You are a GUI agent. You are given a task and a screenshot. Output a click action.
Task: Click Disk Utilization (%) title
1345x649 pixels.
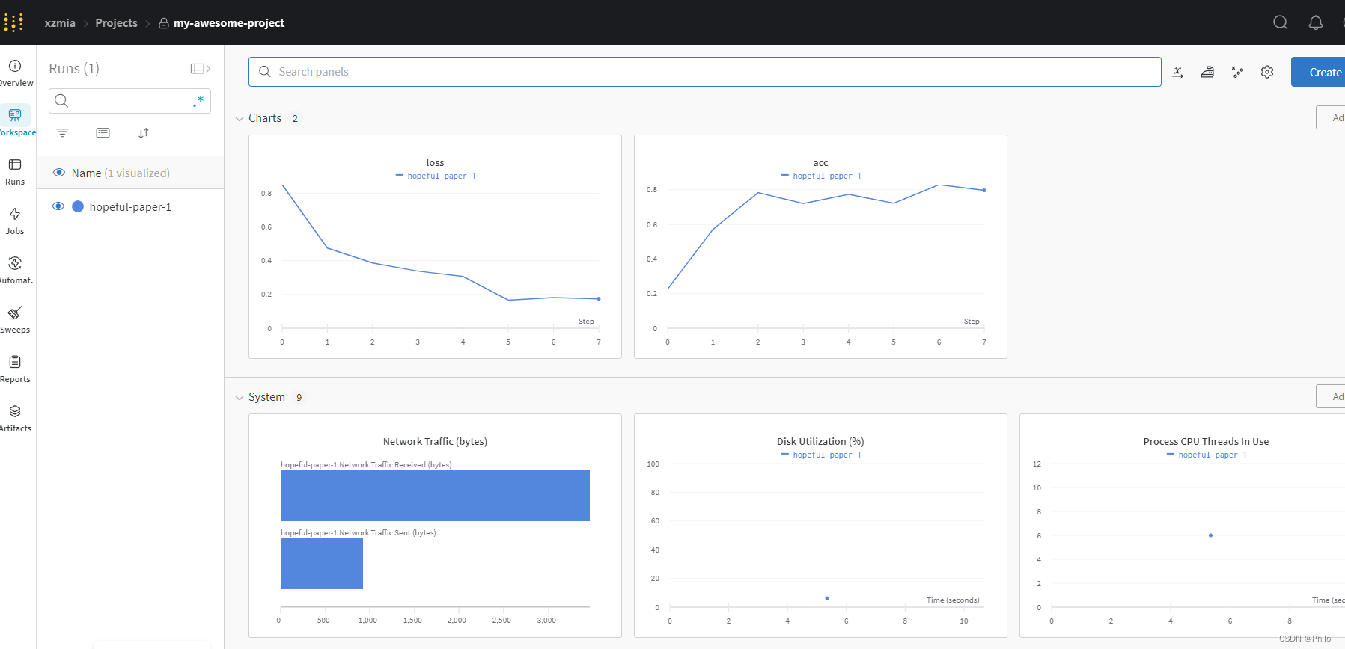[x=820, y=441]
